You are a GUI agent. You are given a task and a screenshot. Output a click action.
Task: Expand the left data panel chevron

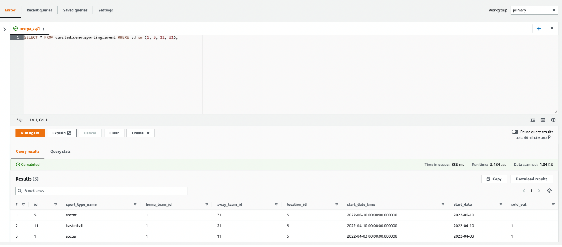coord(4,29)
